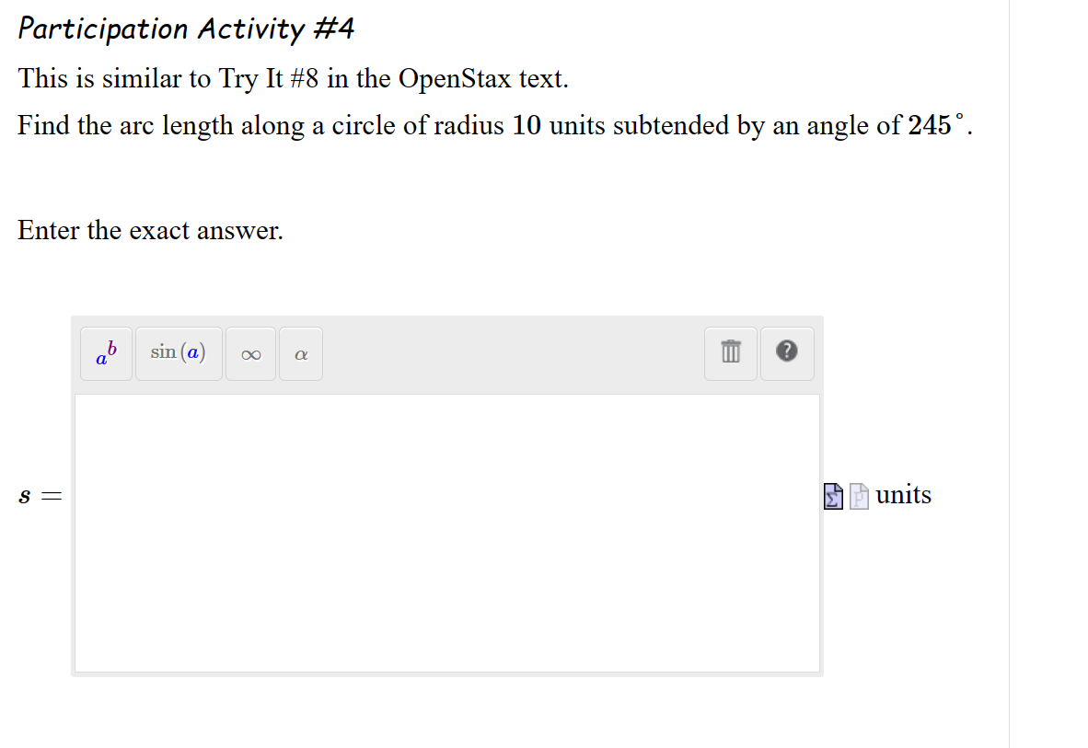This screenshot has width=1088, height=748.
Task: Toggle the equation editor help overlay
Action: (787, 353)
